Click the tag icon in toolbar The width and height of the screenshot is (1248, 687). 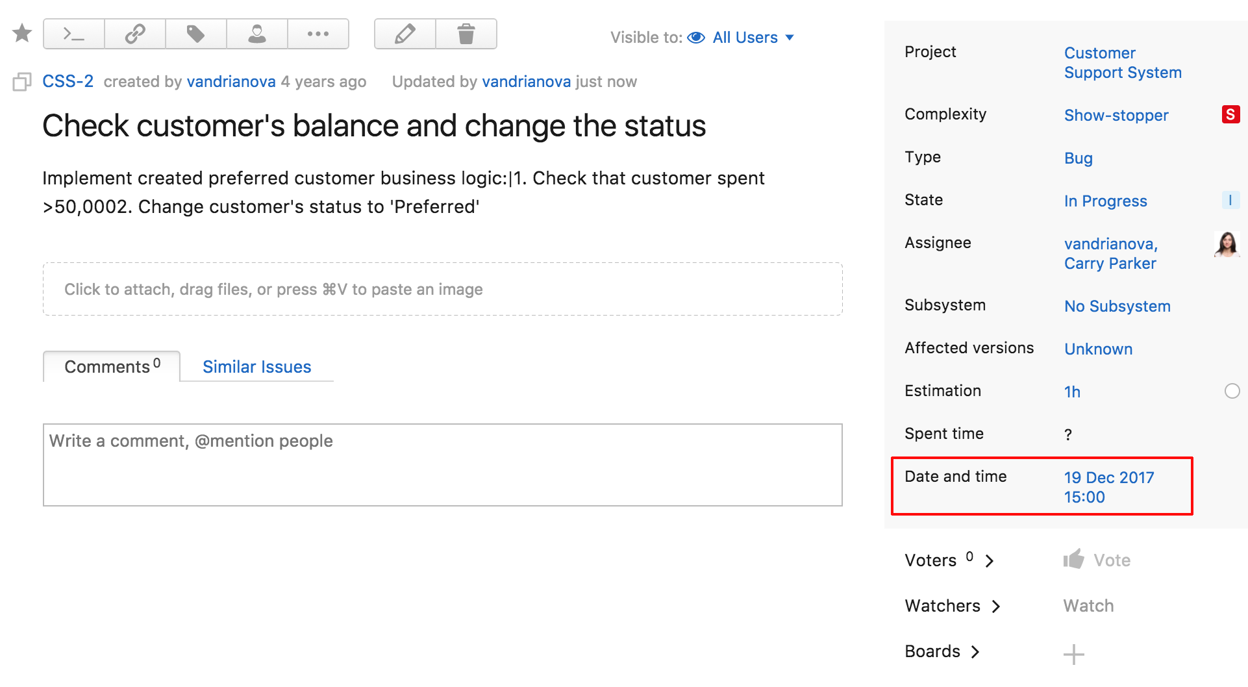tap(195, 34)
